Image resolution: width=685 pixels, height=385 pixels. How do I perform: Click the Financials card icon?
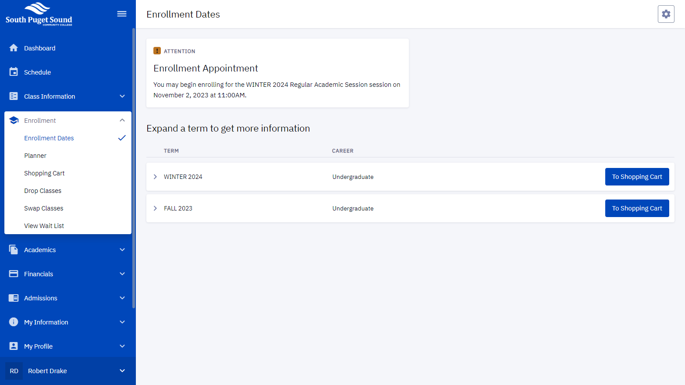14,274
